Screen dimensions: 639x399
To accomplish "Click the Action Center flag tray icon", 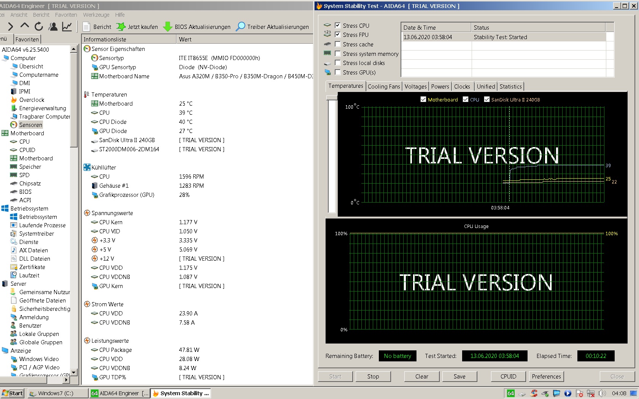I will 579,393.
